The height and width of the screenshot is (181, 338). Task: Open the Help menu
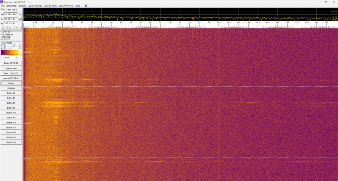(x=78, y=6)
